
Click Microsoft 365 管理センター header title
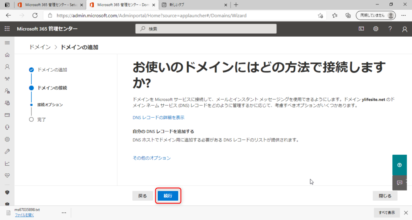pyautogui.click(x=47, y=29)
